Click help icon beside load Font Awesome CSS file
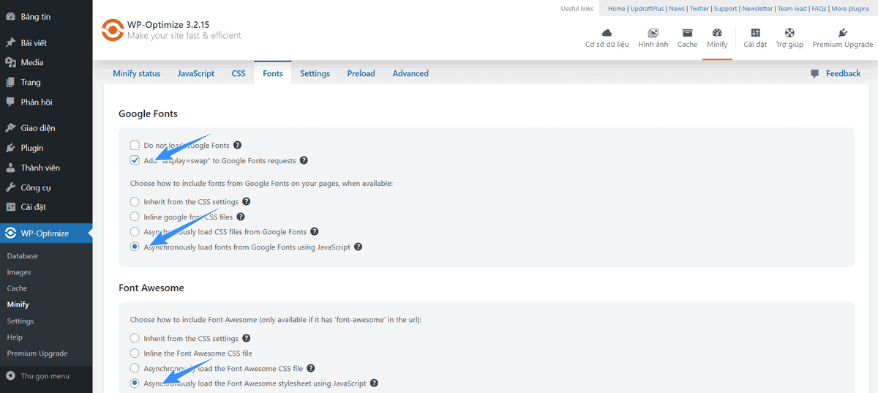Screen dimensions: 878x393 tap(309, 368)
